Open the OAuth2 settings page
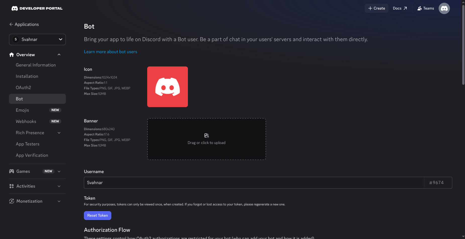The height and width of the screenshot is (239, 465). (37, 88)
